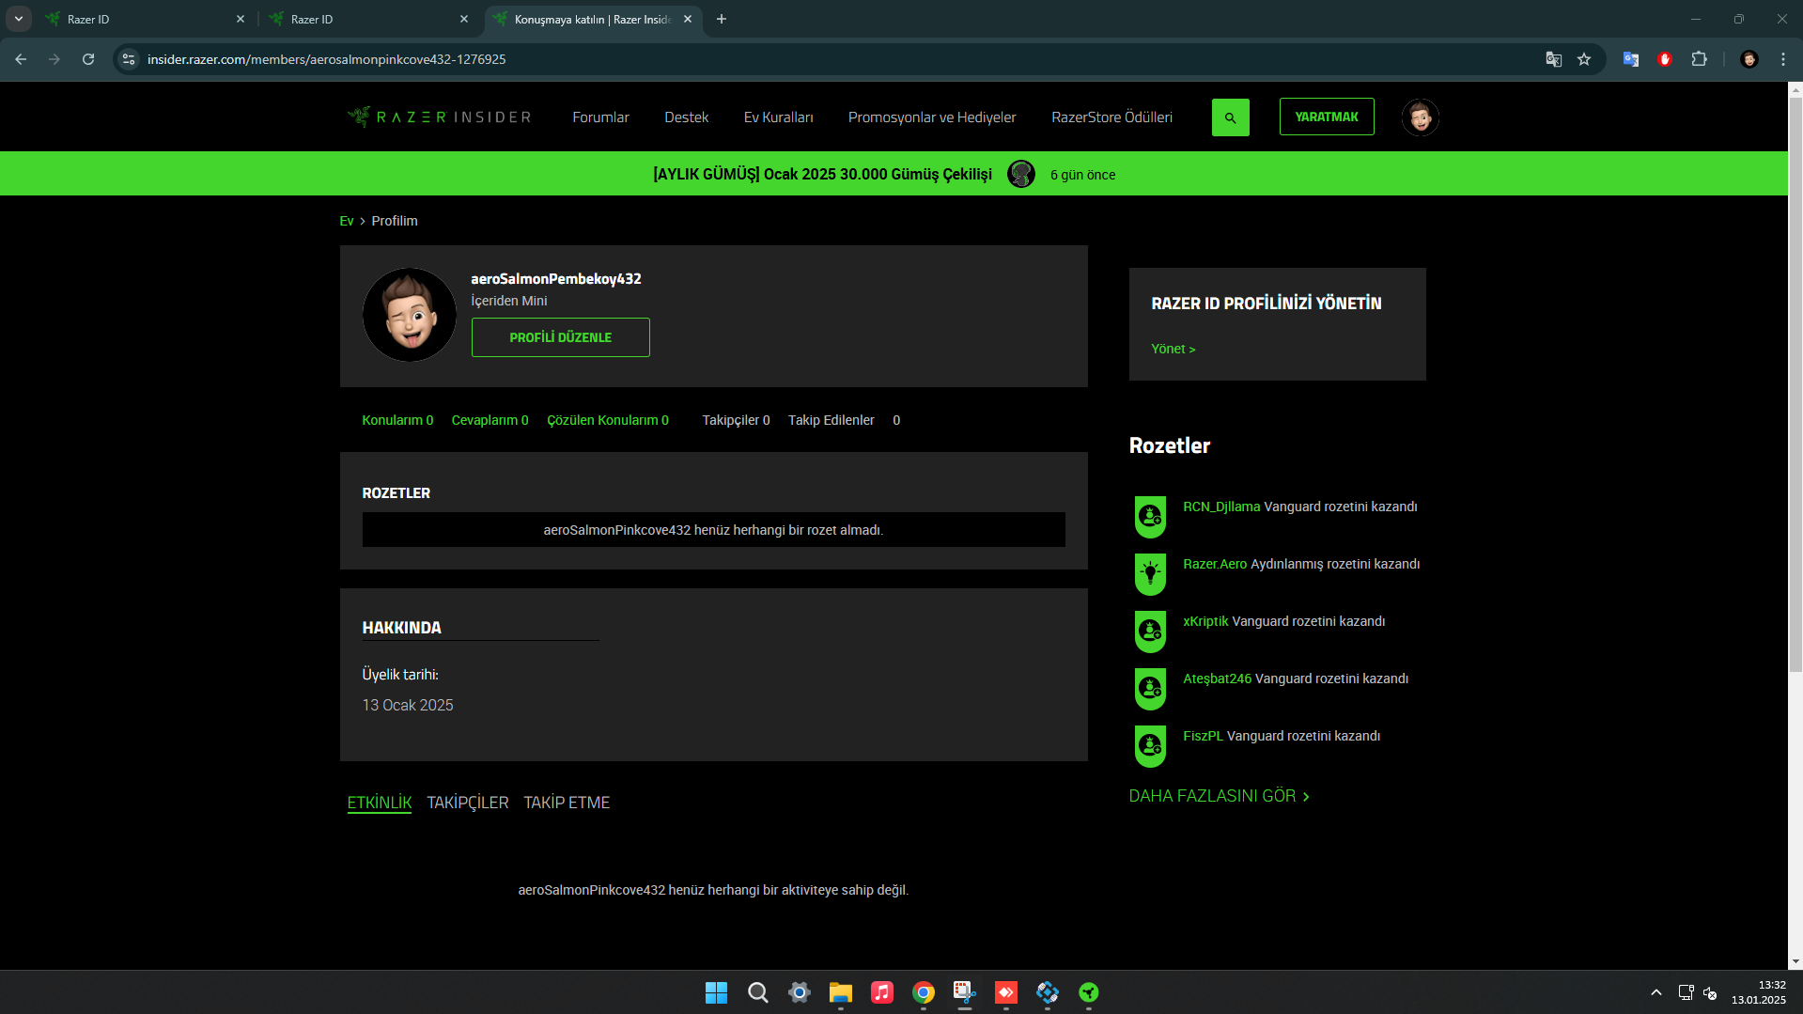Open Razer.Aero user profile link
The height and width of the screenshot is (1014, 1803).
(1214, 564)
